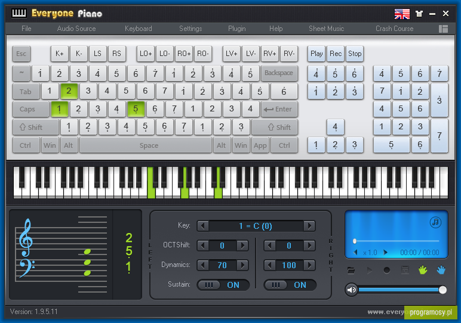Click the RS right sustain button
Image resolution: width=461 pixels, height=323 pixels.
coord(116,54)
